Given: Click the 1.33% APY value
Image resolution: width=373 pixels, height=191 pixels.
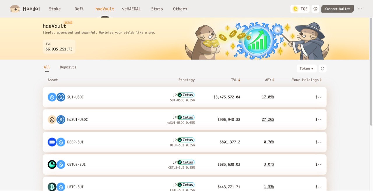Looking at the screenshot, I should coord(269,187).
